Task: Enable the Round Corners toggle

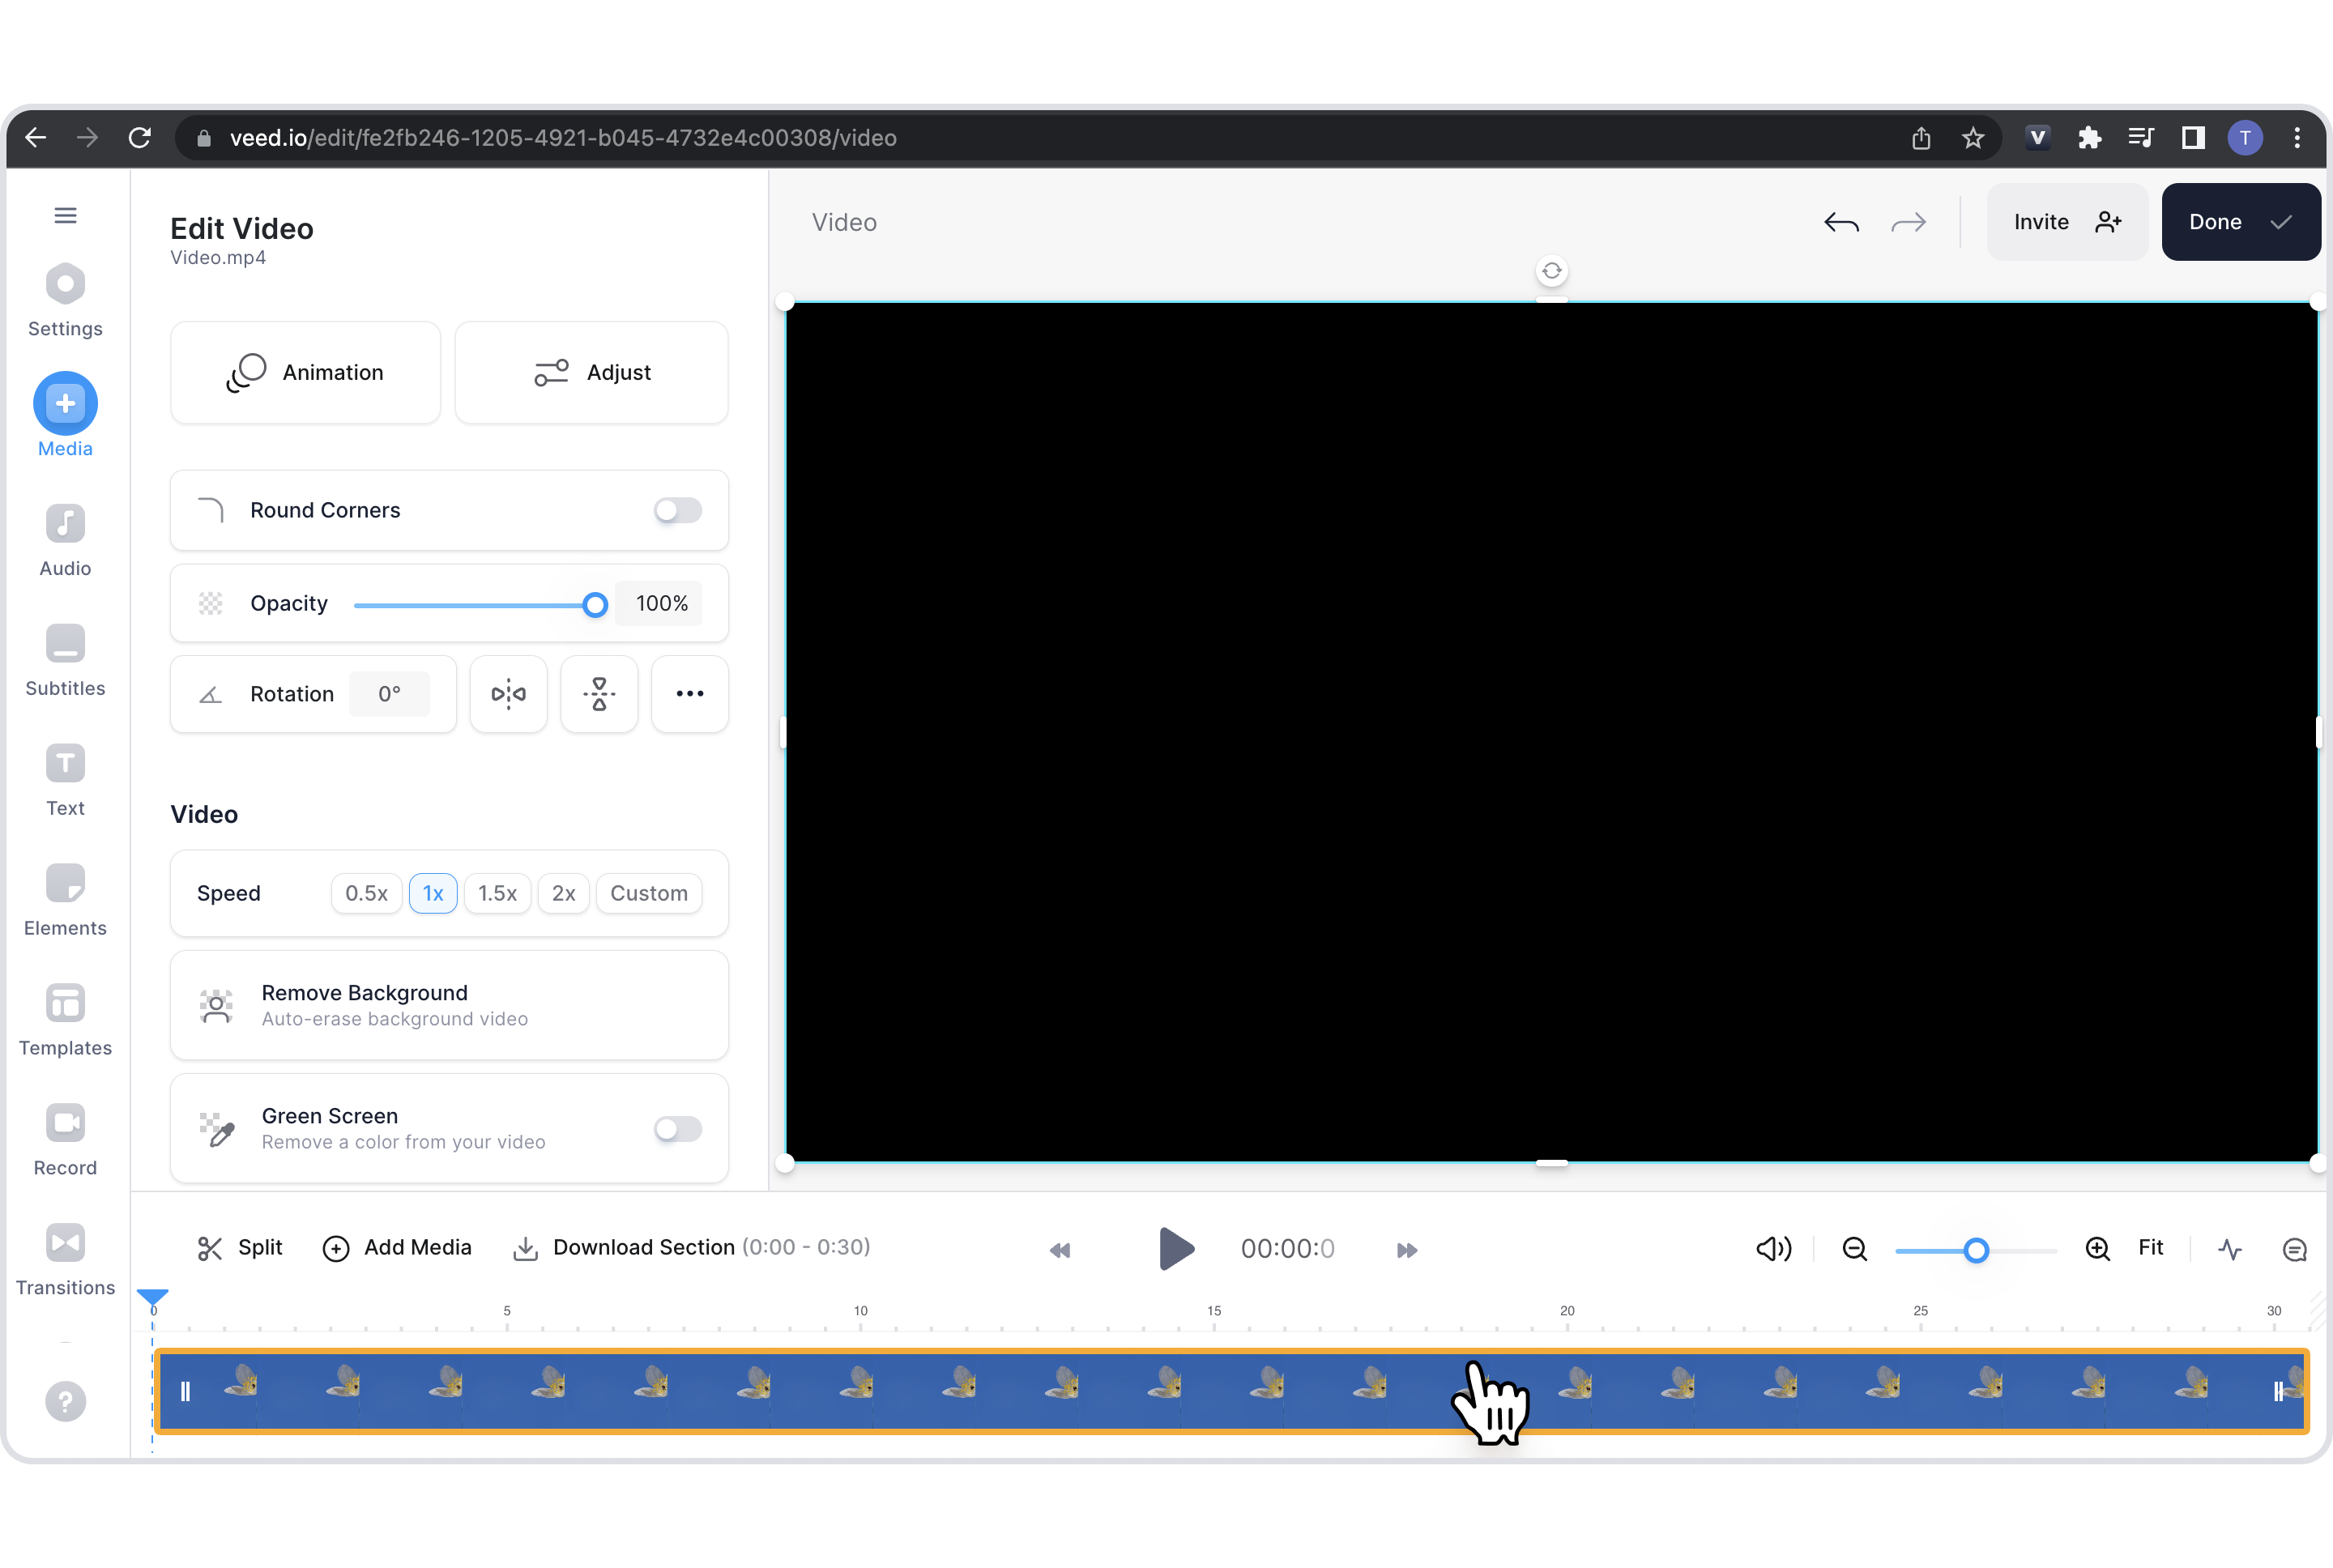Action: click(678, 510)
